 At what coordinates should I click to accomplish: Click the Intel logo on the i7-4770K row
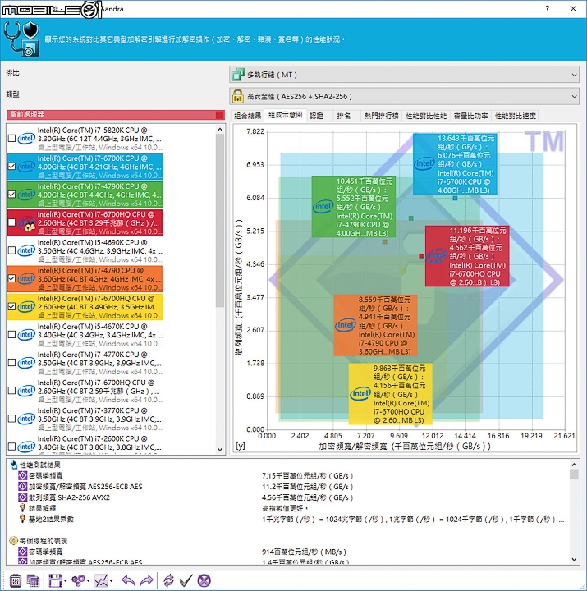[x=26, y=363]
